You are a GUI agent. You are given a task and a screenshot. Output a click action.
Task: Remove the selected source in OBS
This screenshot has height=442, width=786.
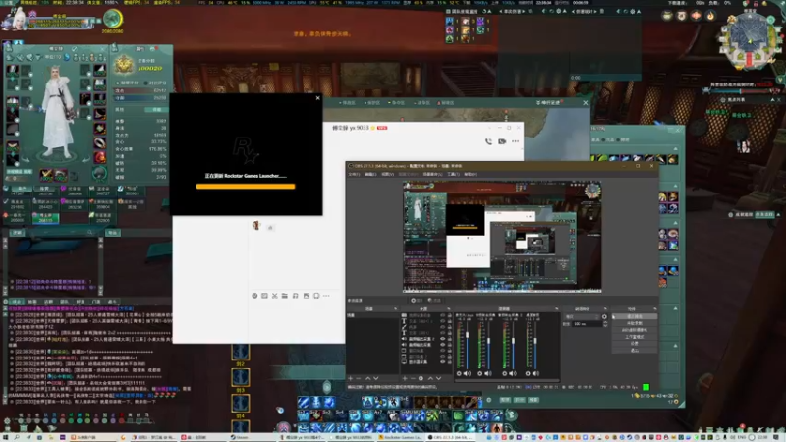coord(413,378)
